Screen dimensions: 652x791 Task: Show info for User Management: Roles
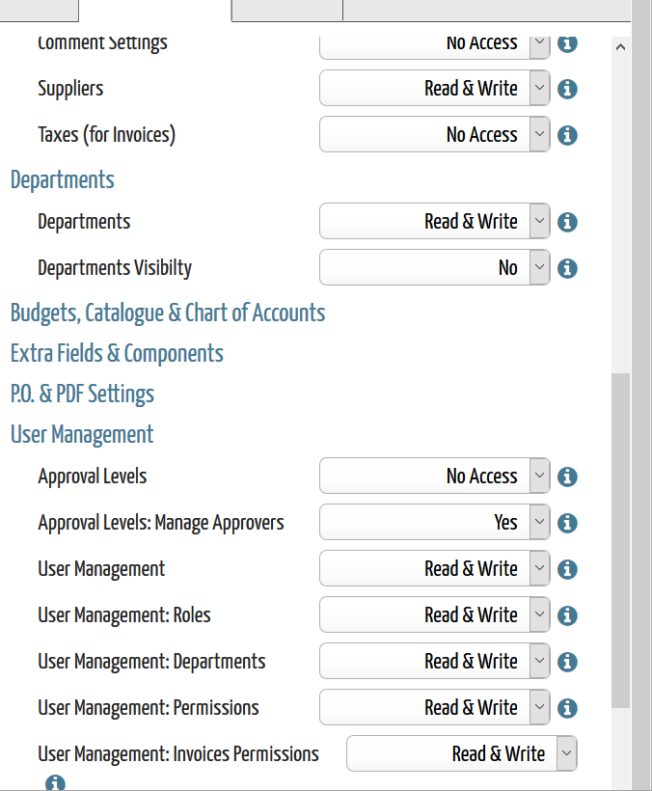click(x=567, y=615)
